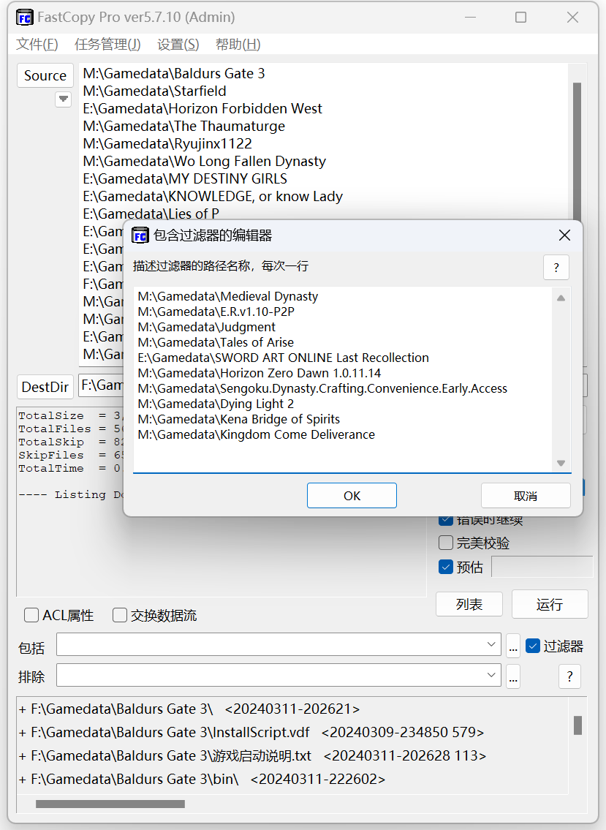Open the 帮助(H) menu
This screenshot has height=830, width=606.
238,45
